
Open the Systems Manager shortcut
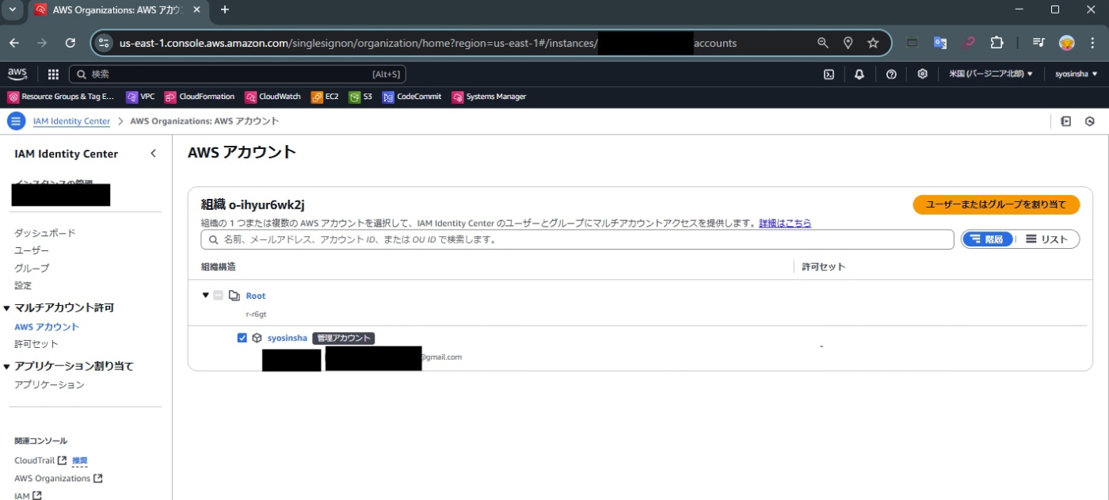[x=489, y=97]
